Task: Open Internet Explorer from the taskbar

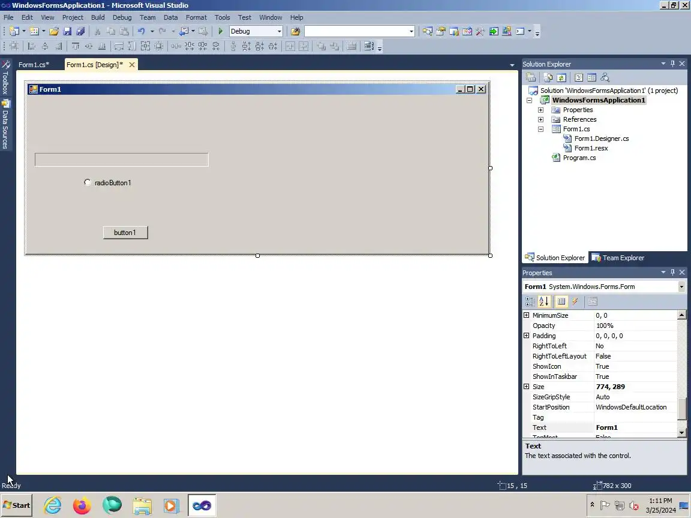Action: pyautogui.click(x=52, y=505)
